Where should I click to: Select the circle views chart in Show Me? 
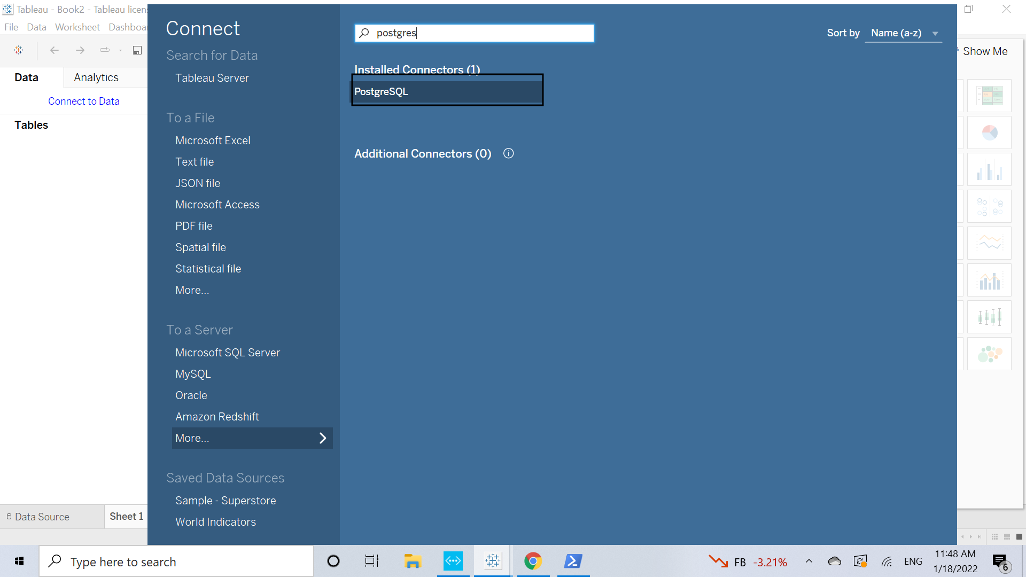point(989,206)
